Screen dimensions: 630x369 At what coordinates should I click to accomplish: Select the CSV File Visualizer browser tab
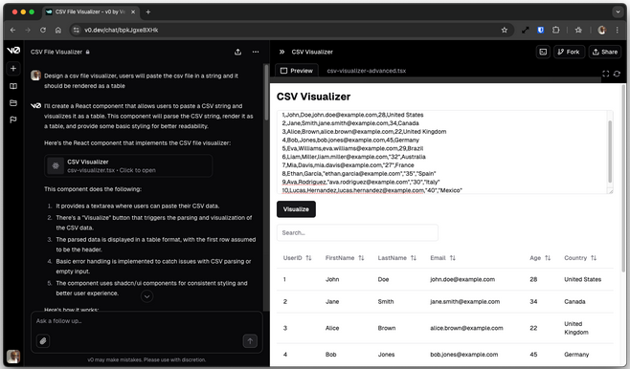pyautogui.click(x=91, y=12)
